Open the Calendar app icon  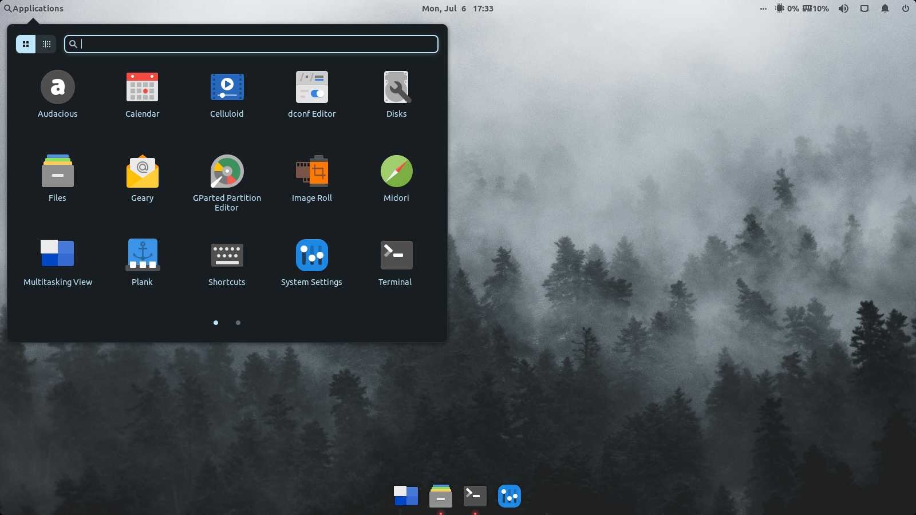[142, 87]
